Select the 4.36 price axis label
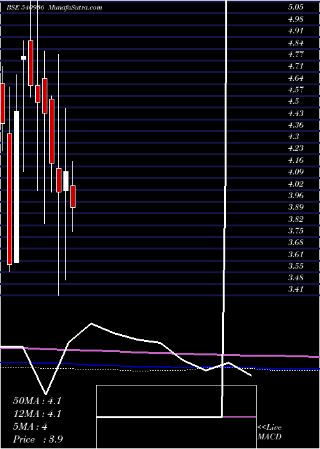320x449 pixels. [296, 125]
